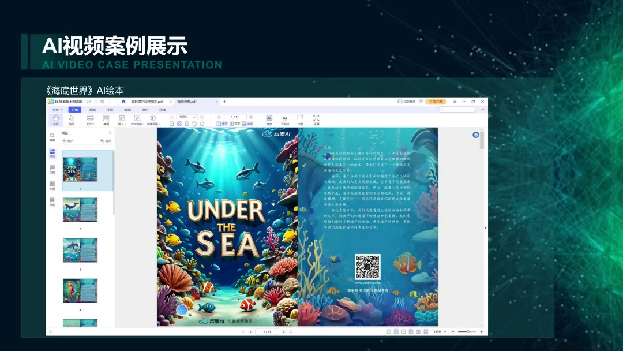Select the 开始 ribbon tab

click(x=74, y=110)
